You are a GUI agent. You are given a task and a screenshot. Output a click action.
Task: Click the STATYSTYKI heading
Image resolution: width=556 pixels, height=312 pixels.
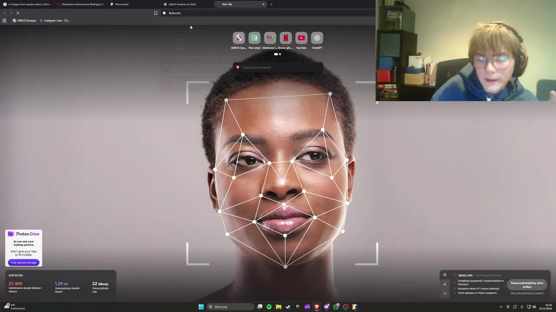pos(16,276)
